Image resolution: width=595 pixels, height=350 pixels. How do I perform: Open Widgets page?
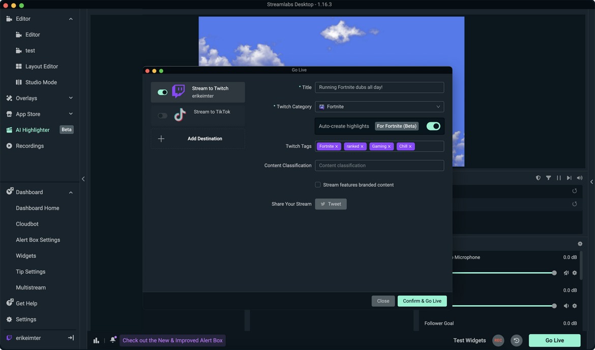(26, 256)
